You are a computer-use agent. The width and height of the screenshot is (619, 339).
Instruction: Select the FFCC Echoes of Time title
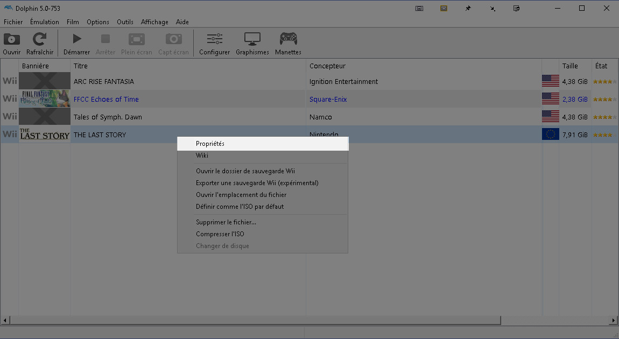106,100
